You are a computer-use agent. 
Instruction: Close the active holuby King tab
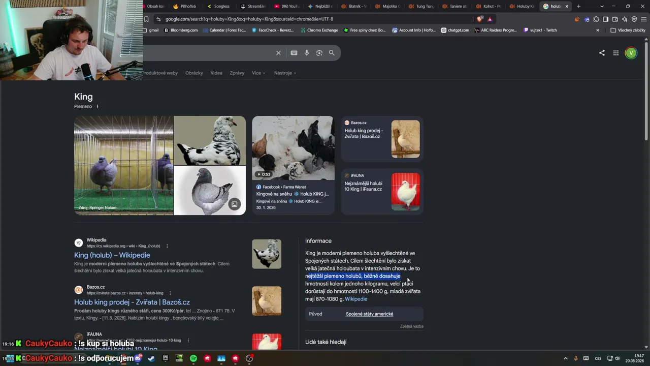click(x=567, y=6)
